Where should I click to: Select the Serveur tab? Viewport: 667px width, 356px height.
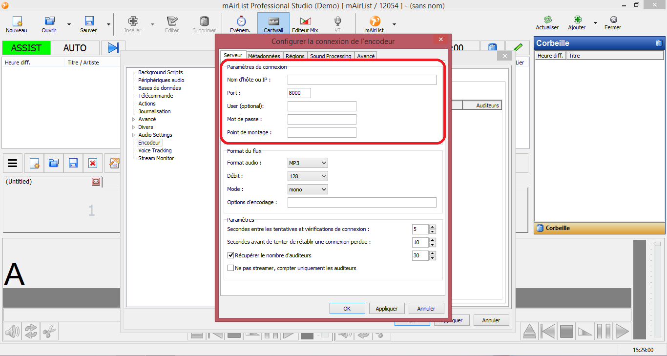coord(233,55)
